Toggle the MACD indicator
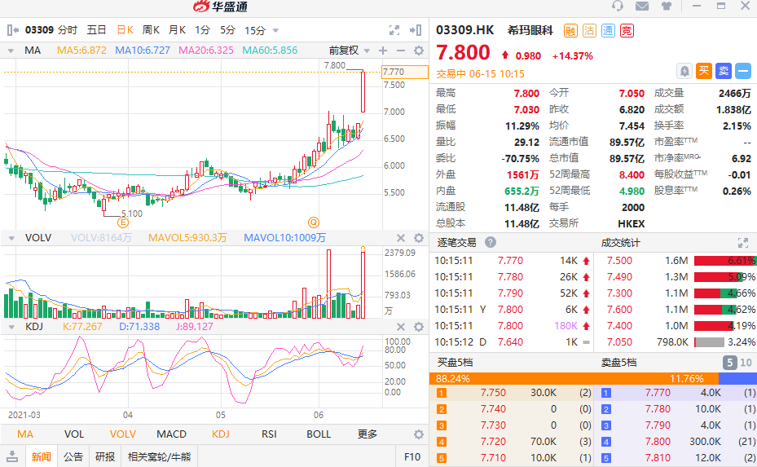Viewport: 757px width, 467px height. tap(171, 434)
